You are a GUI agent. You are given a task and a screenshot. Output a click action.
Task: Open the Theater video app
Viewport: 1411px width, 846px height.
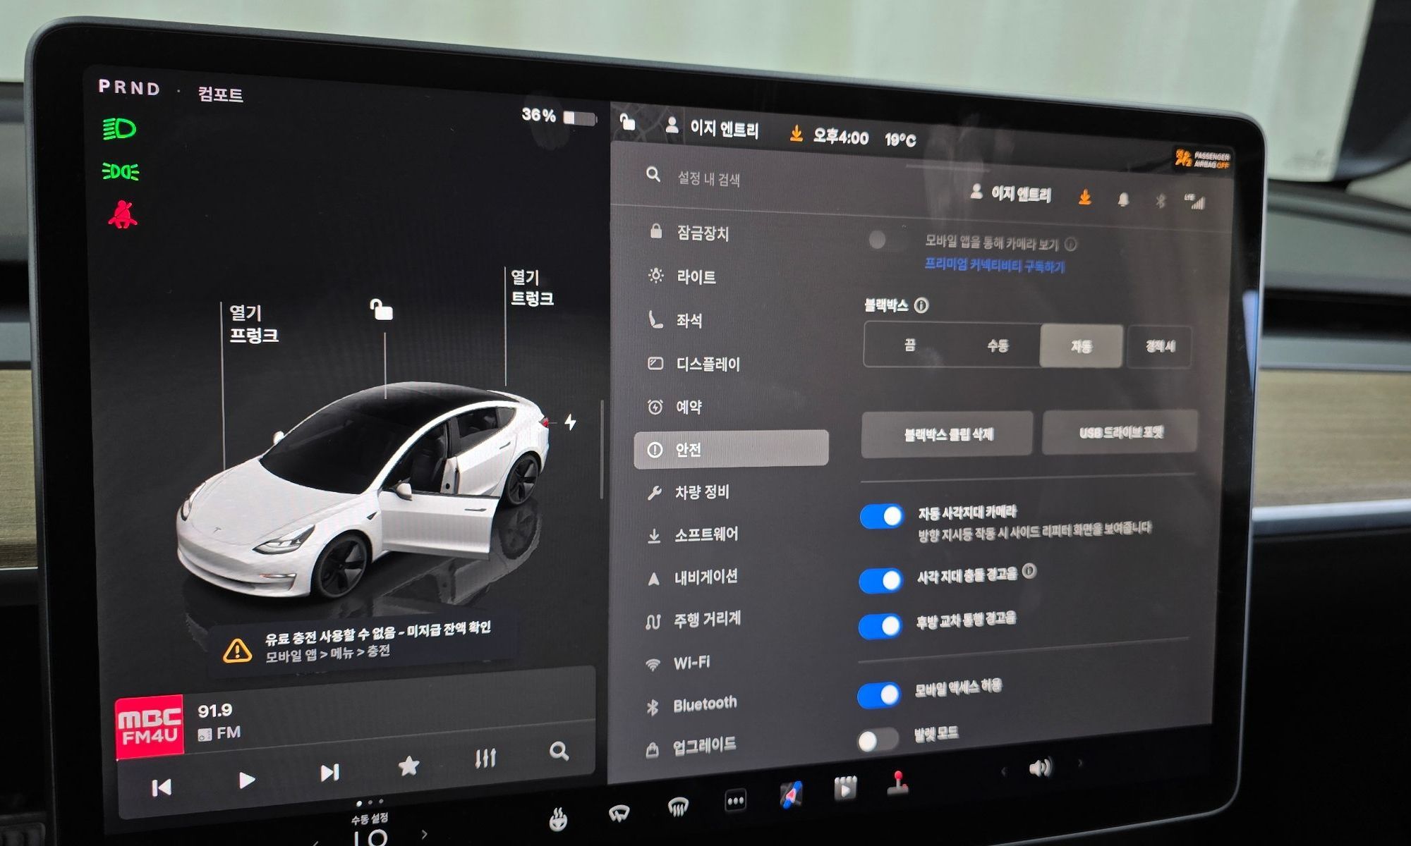click(x=844, y=788)
